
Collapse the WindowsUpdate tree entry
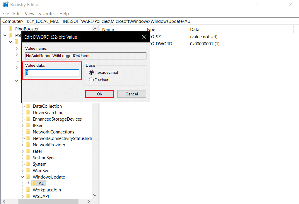click(x=23, y=177)
